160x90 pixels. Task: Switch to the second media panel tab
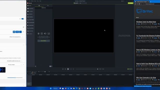coord(48,5)
